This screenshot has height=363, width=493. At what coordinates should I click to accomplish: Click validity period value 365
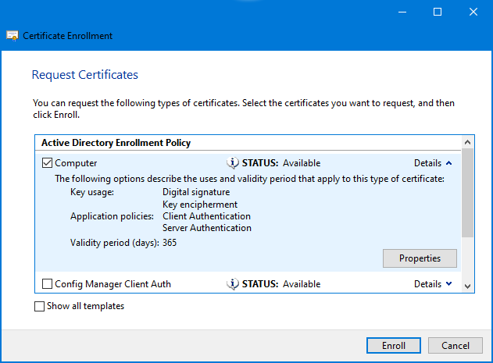[170, 243]
